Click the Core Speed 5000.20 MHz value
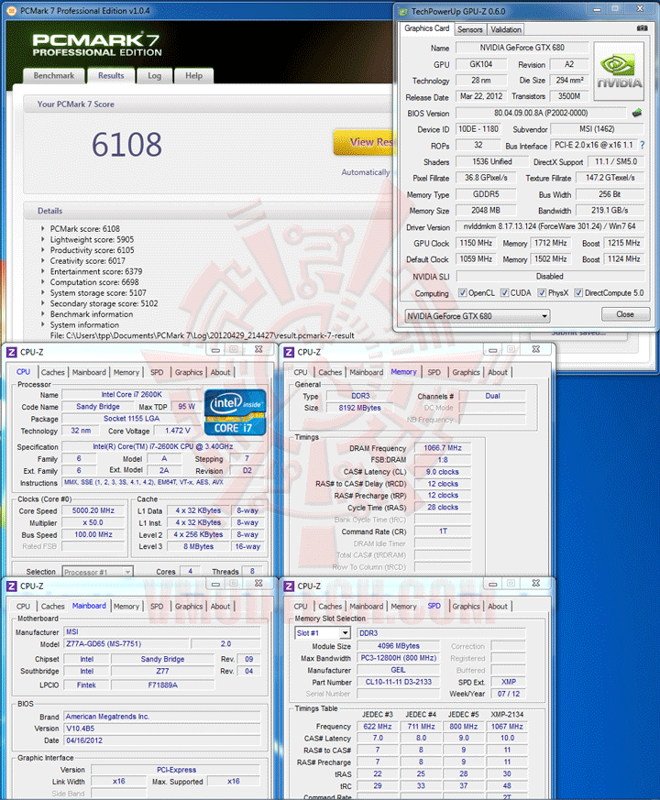The height and width of the screenshot is (800, 660). point(93,510)
